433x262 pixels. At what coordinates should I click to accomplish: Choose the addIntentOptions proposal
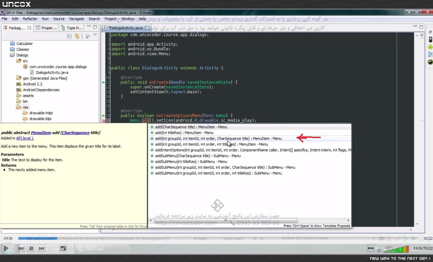coord(250,150)
